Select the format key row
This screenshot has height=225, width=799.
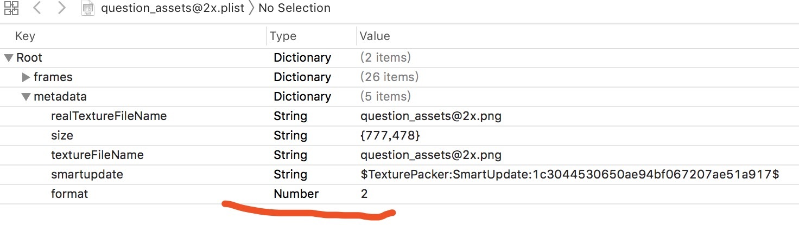click(x=69, y=194)
